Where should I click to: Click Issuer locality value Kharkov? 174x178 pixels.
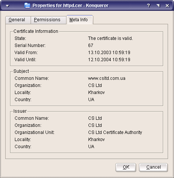click(96, 140)
